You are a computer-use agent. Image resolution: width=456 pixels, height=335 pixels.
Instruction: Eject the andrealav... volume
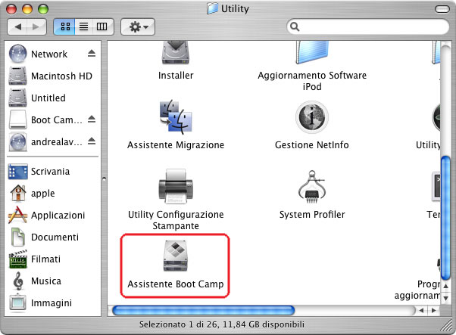point(92,141)
